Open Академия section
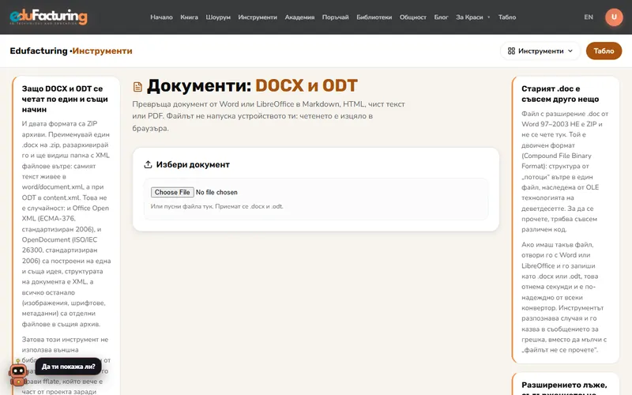The height and width of the screenshot is (395, 632). pyautogui.click(x=299, y=17)
